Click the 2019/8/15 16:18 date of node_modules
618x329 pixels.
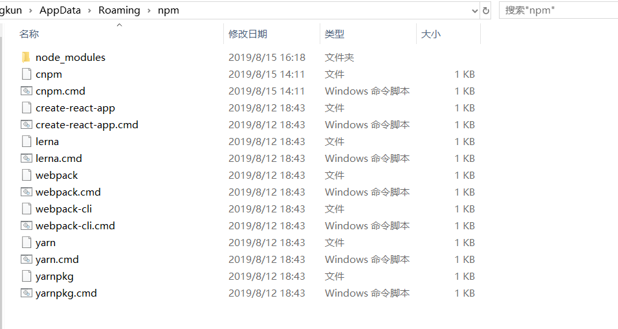click(x=267, y=58)
